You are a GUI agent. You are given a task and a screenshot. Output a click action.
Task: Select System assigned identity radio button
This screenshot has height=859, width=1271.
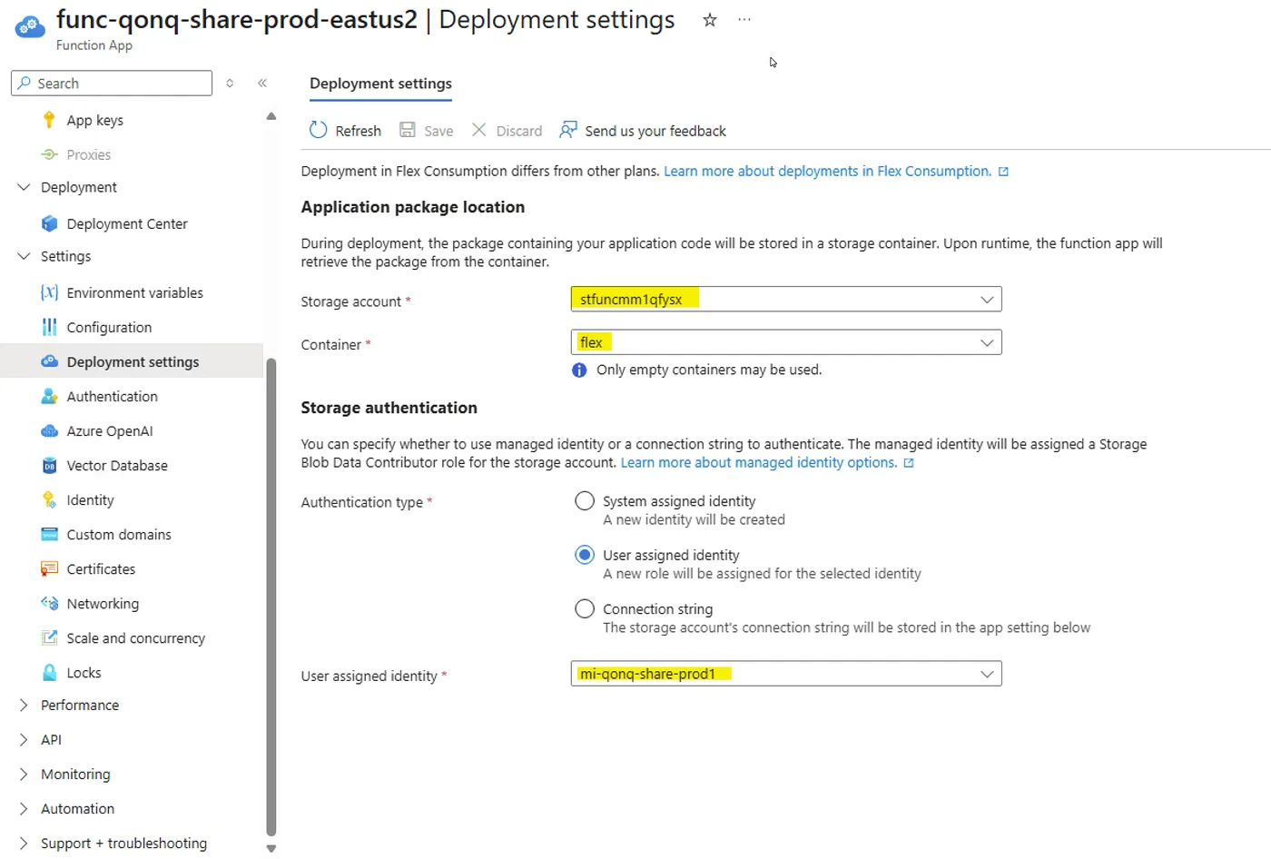[x=585, y=501]
